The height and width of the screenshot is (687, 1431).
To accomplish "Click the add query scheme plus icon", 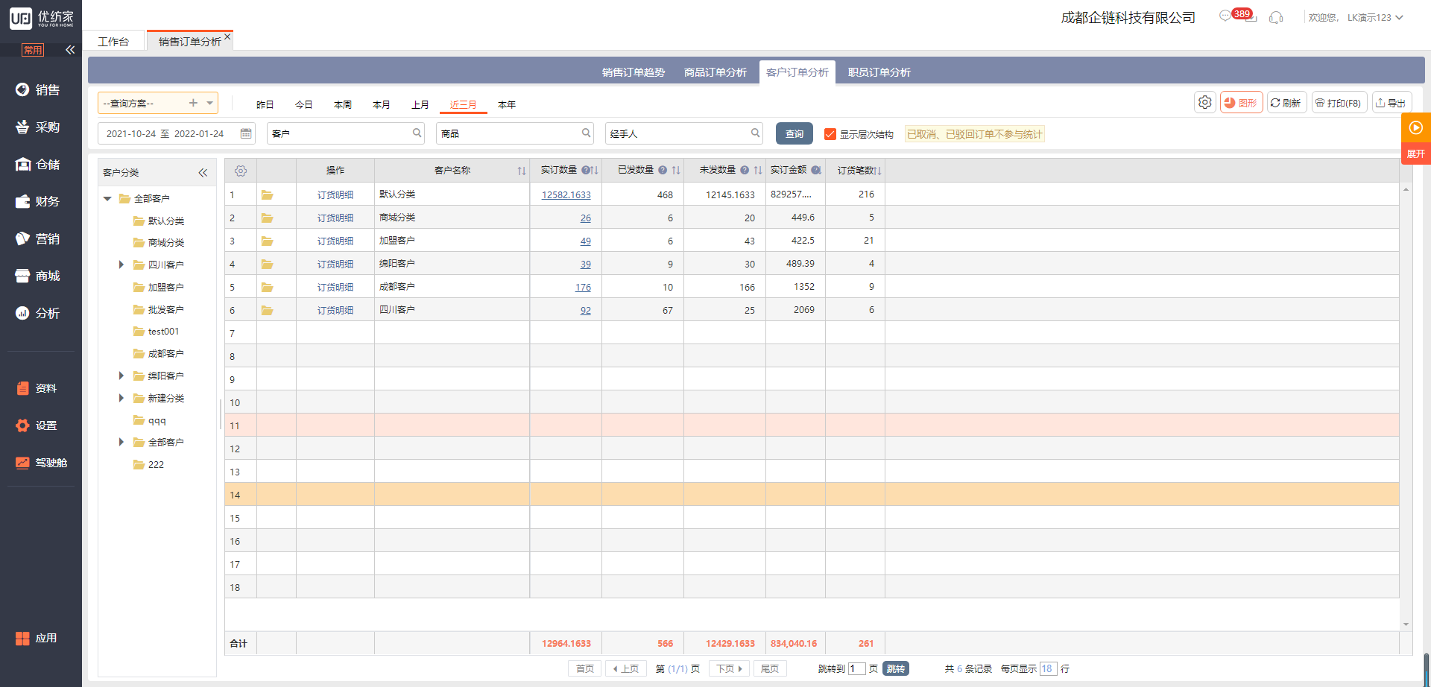I will point(193,103).
